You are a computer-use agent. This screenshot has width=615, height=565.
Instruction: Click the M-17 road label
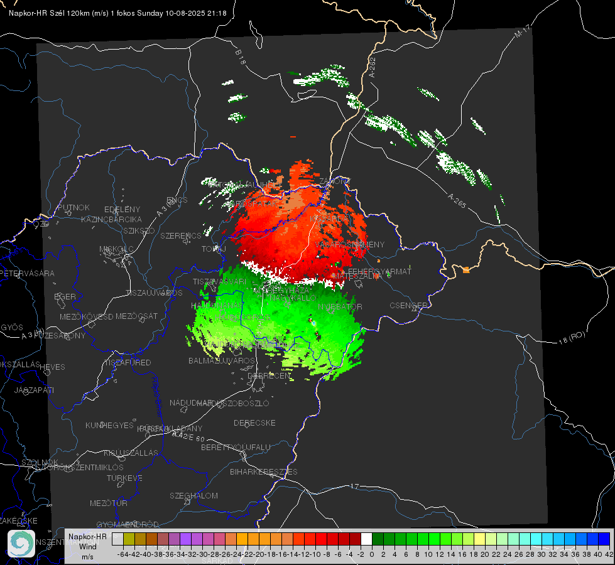522,31
